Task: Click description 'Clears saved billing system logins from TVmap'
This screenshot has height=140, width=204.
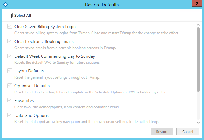Action: coord(97,33)
